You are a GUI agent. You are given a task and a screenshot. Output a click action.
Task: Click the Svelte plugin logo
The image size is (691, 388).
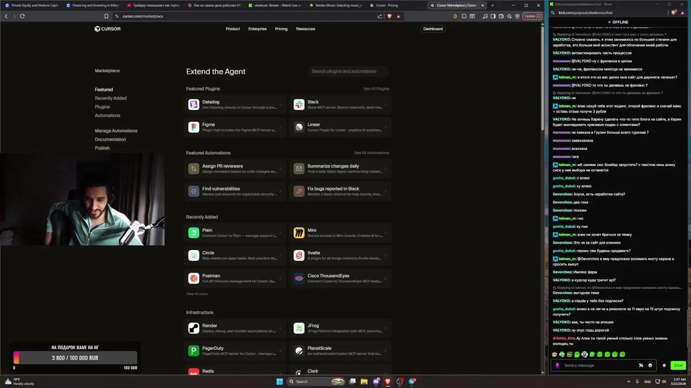pyautogui.click(x=299, y=255)
